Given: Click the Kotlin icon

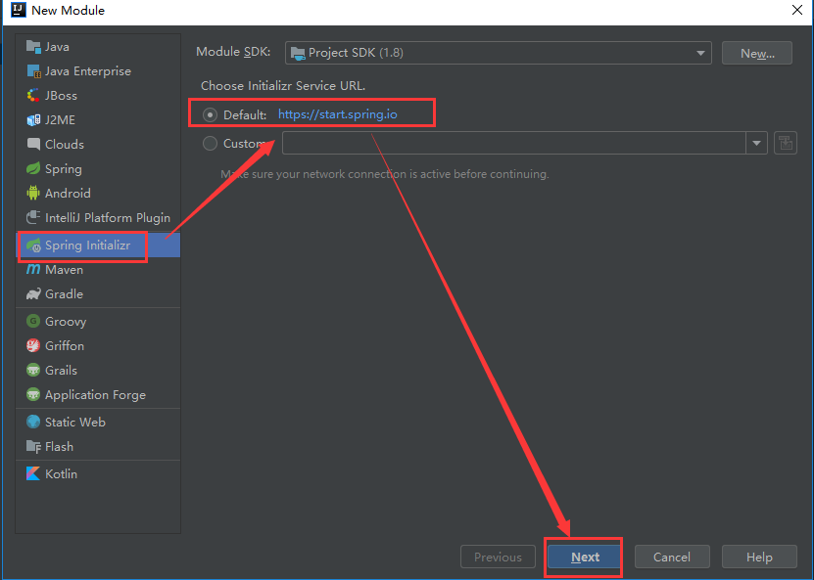Looking at the screenshot, I should coord(33,473).
